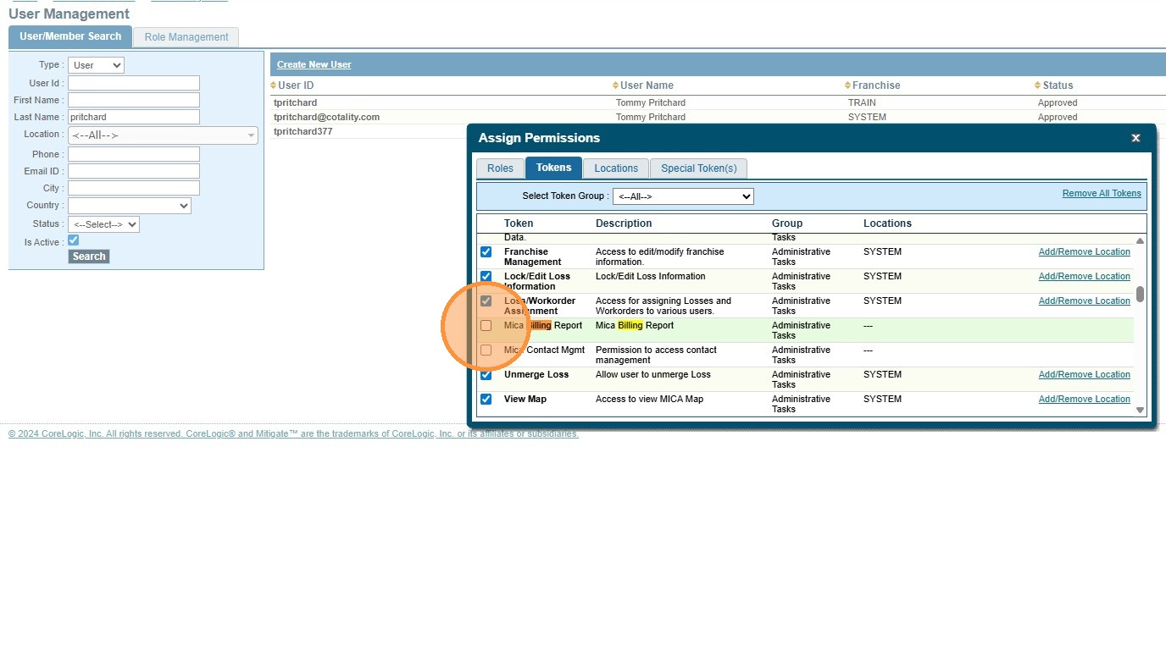Viewport: 1166px width, 651px height.
Task: Click the token list scrollbar thumb
Action: tap(1140, 294)
